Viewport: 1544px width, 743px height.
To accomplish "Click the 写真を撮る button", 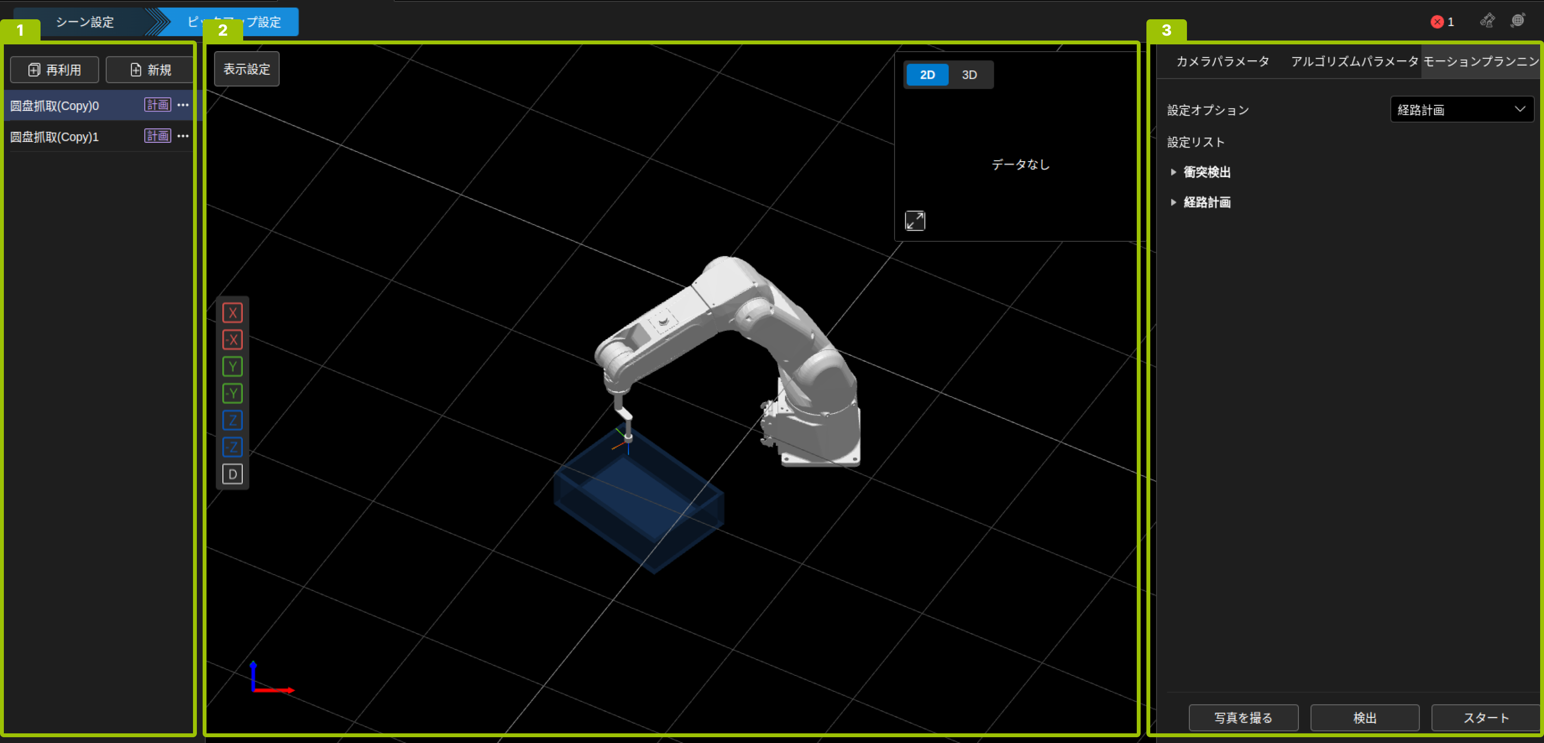I will [1243, 718].
